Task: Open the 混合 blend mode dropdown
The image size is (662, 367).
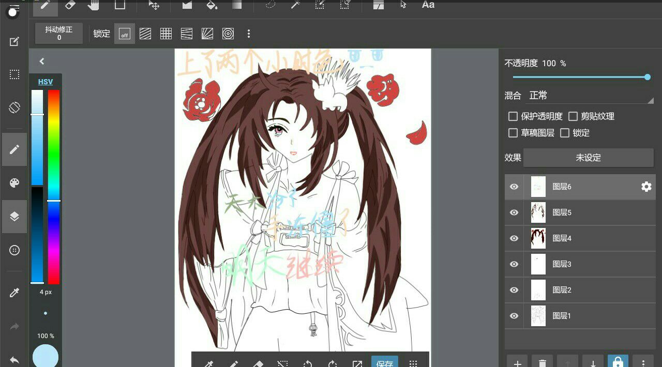Action: 591,96
